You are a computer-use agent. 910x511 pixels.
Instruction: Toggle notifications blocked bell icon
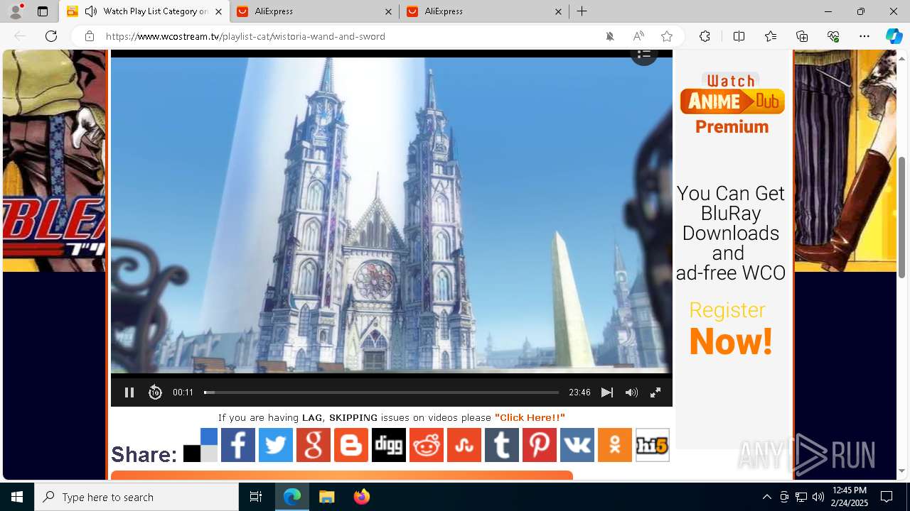click(x=609, y=36)
